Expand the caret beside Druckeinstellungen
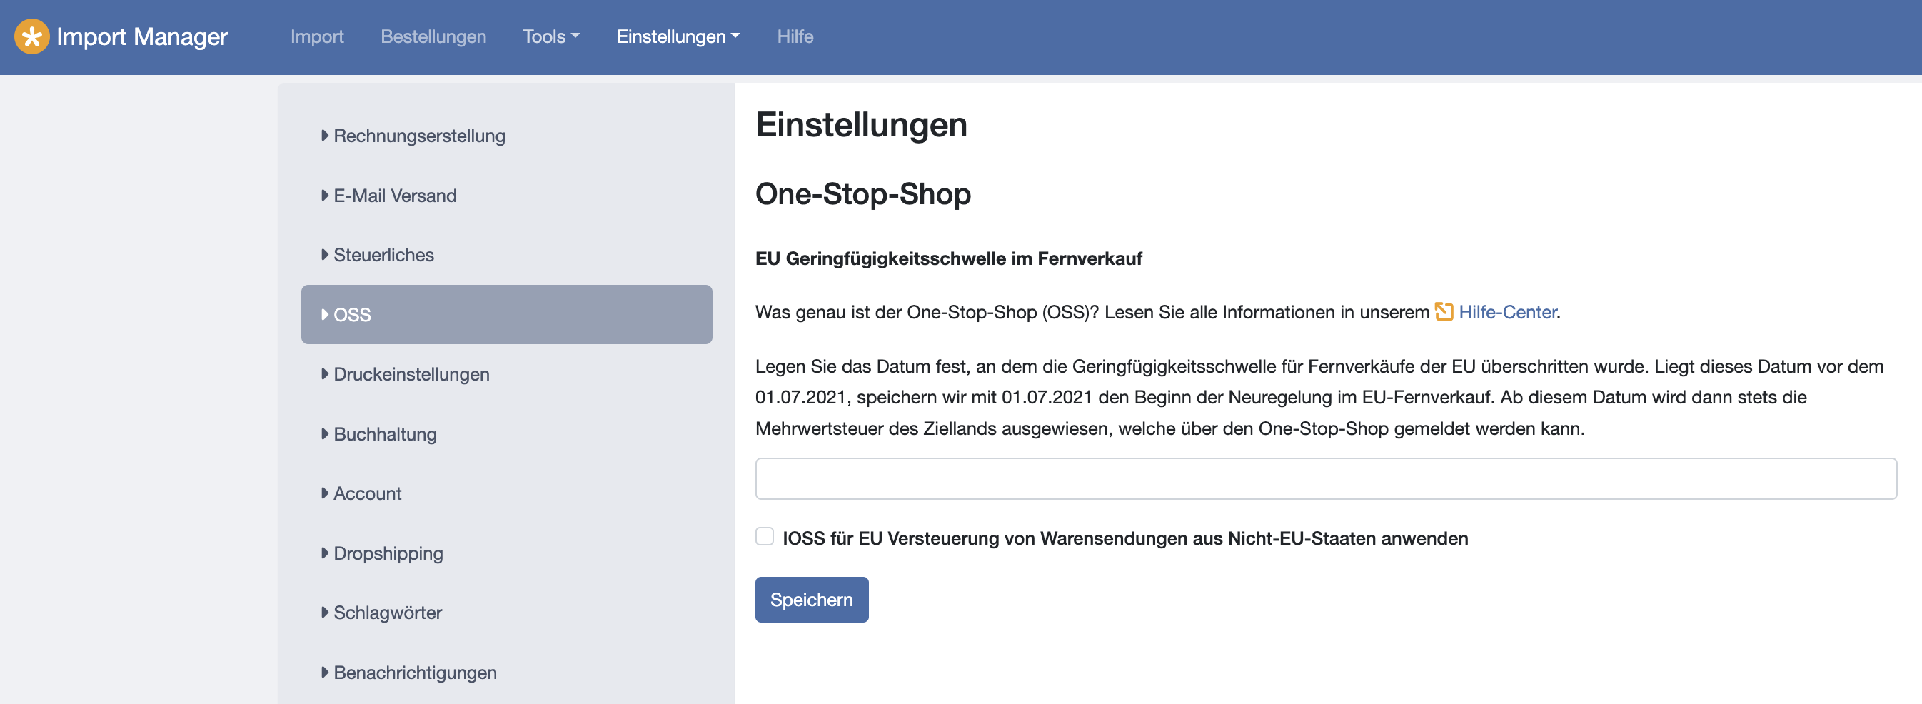Screen dimensions: 1922x704 [x=325, y=373]
